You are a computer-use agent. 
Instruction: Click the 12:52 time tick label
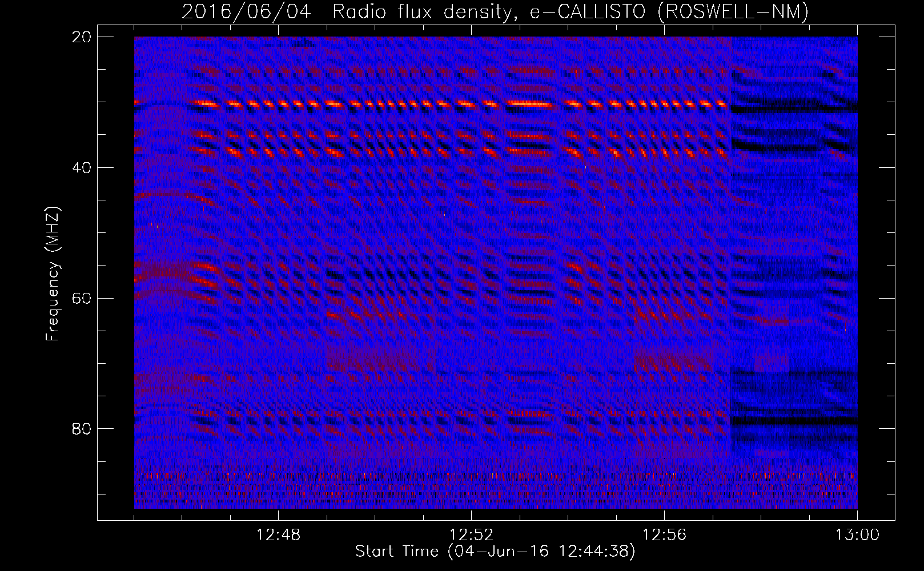tap(471, 535)
